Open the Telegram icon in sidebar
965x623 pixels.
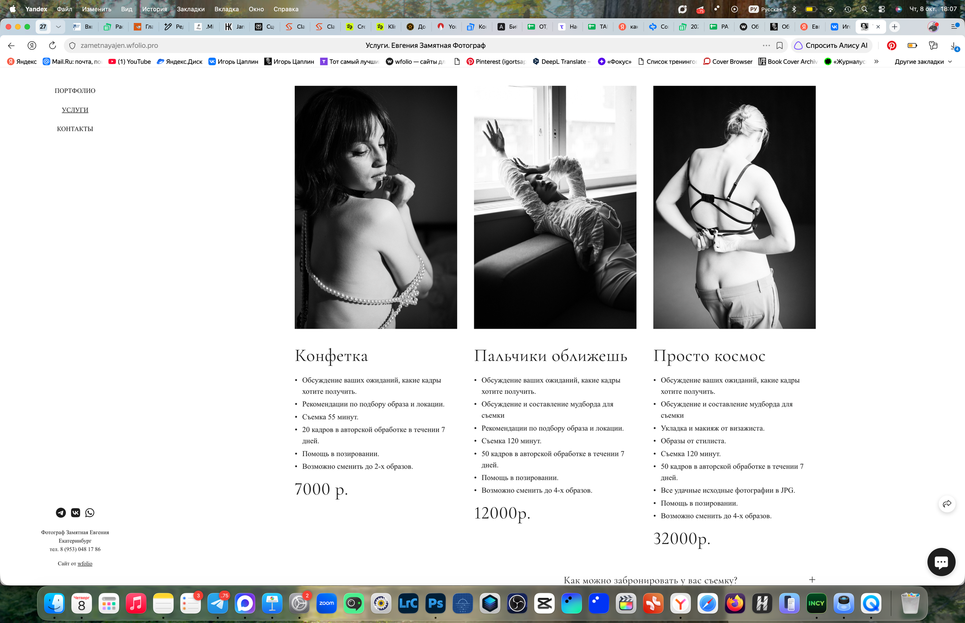[61, 513]
